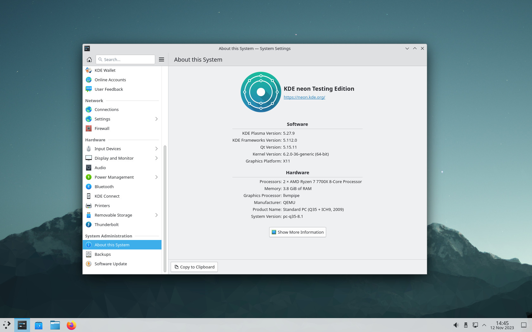Open the KDE Wallet settings icon
This screenshot has height=332, width=532.
[x=89, y=70]
